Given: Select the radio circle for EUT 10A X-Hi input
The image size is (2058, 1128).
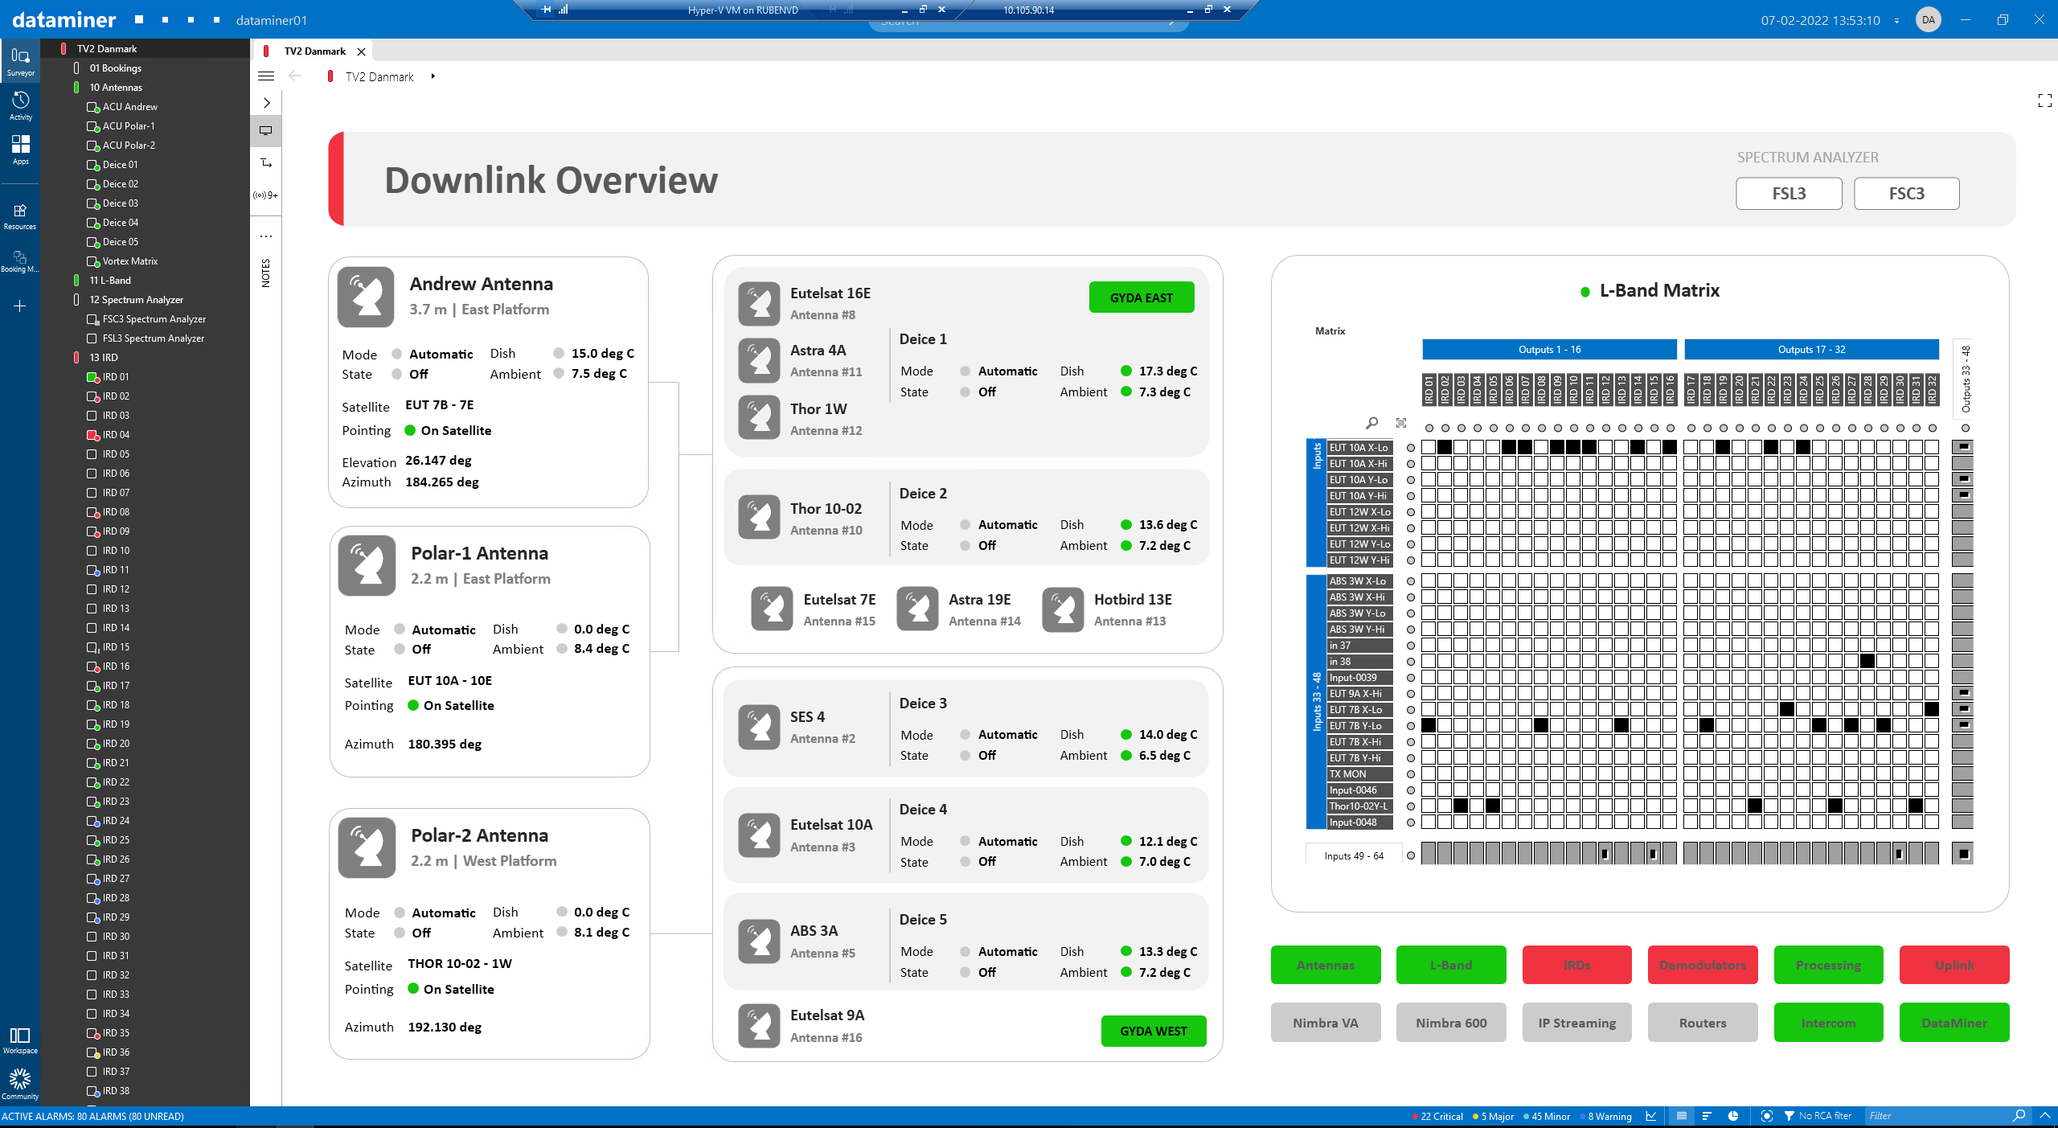Looking at the screenshot, I should click(x=1411, y=464).
